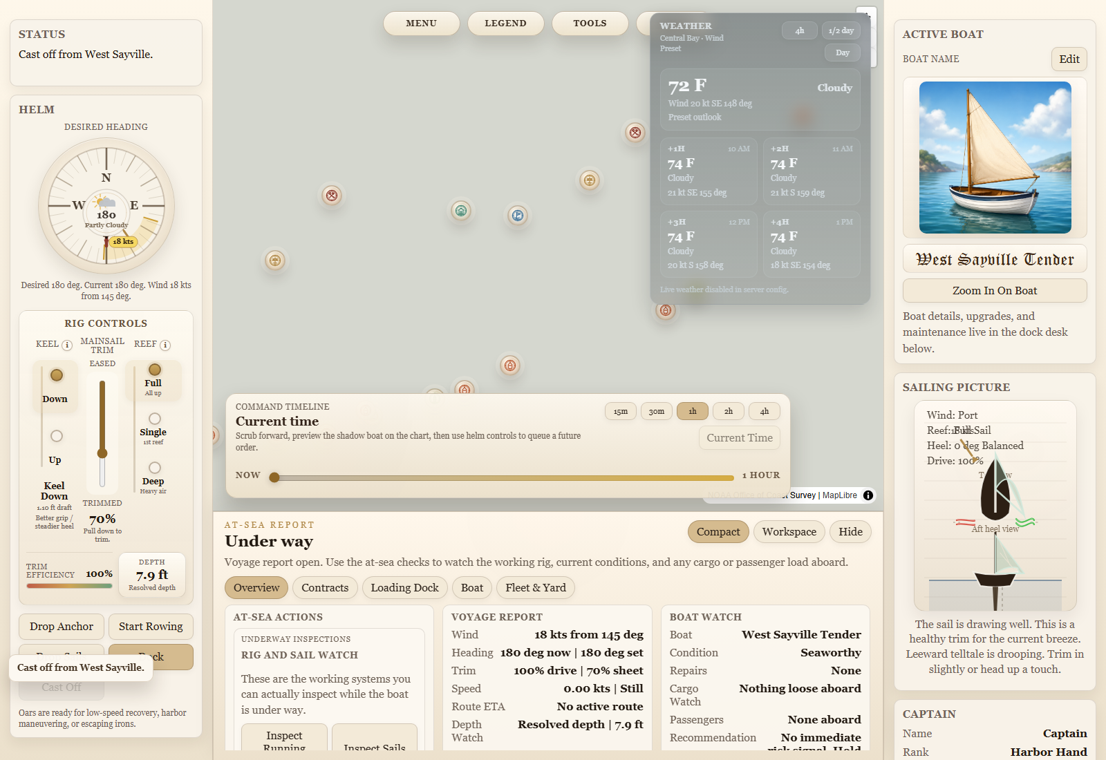Switch command timeline range to 4h
1106x760 pixels.
[765, 411]
